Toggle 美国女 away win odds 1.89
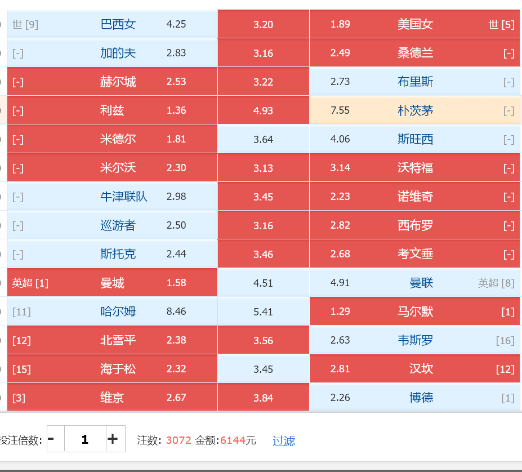 pyautogui.click(x=414, y=24)
